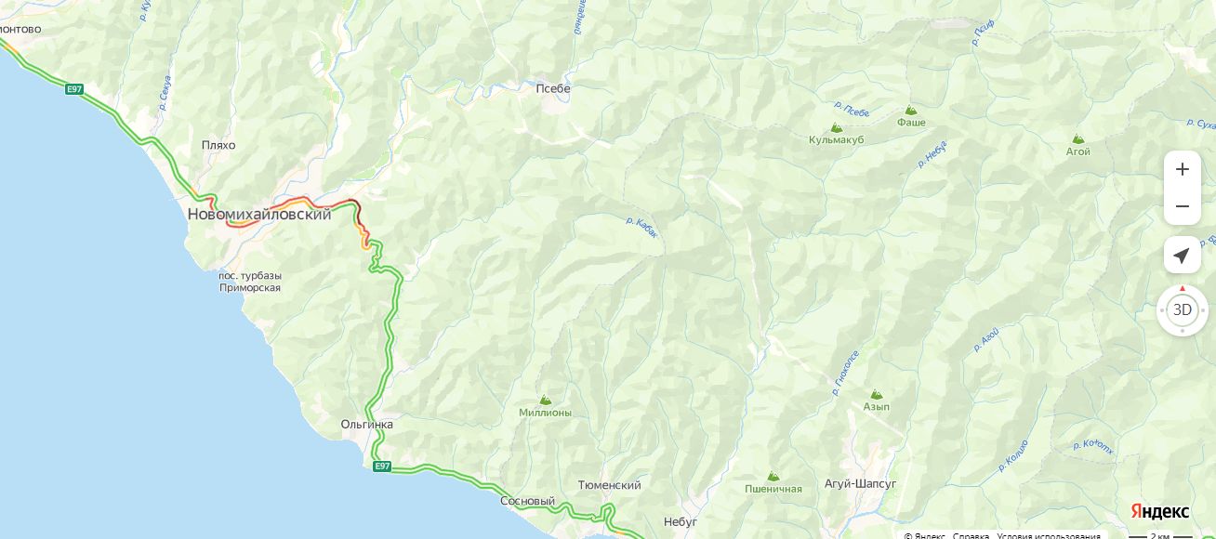
Task: Open the Условия использования terms link
Action: point(1049,536)
